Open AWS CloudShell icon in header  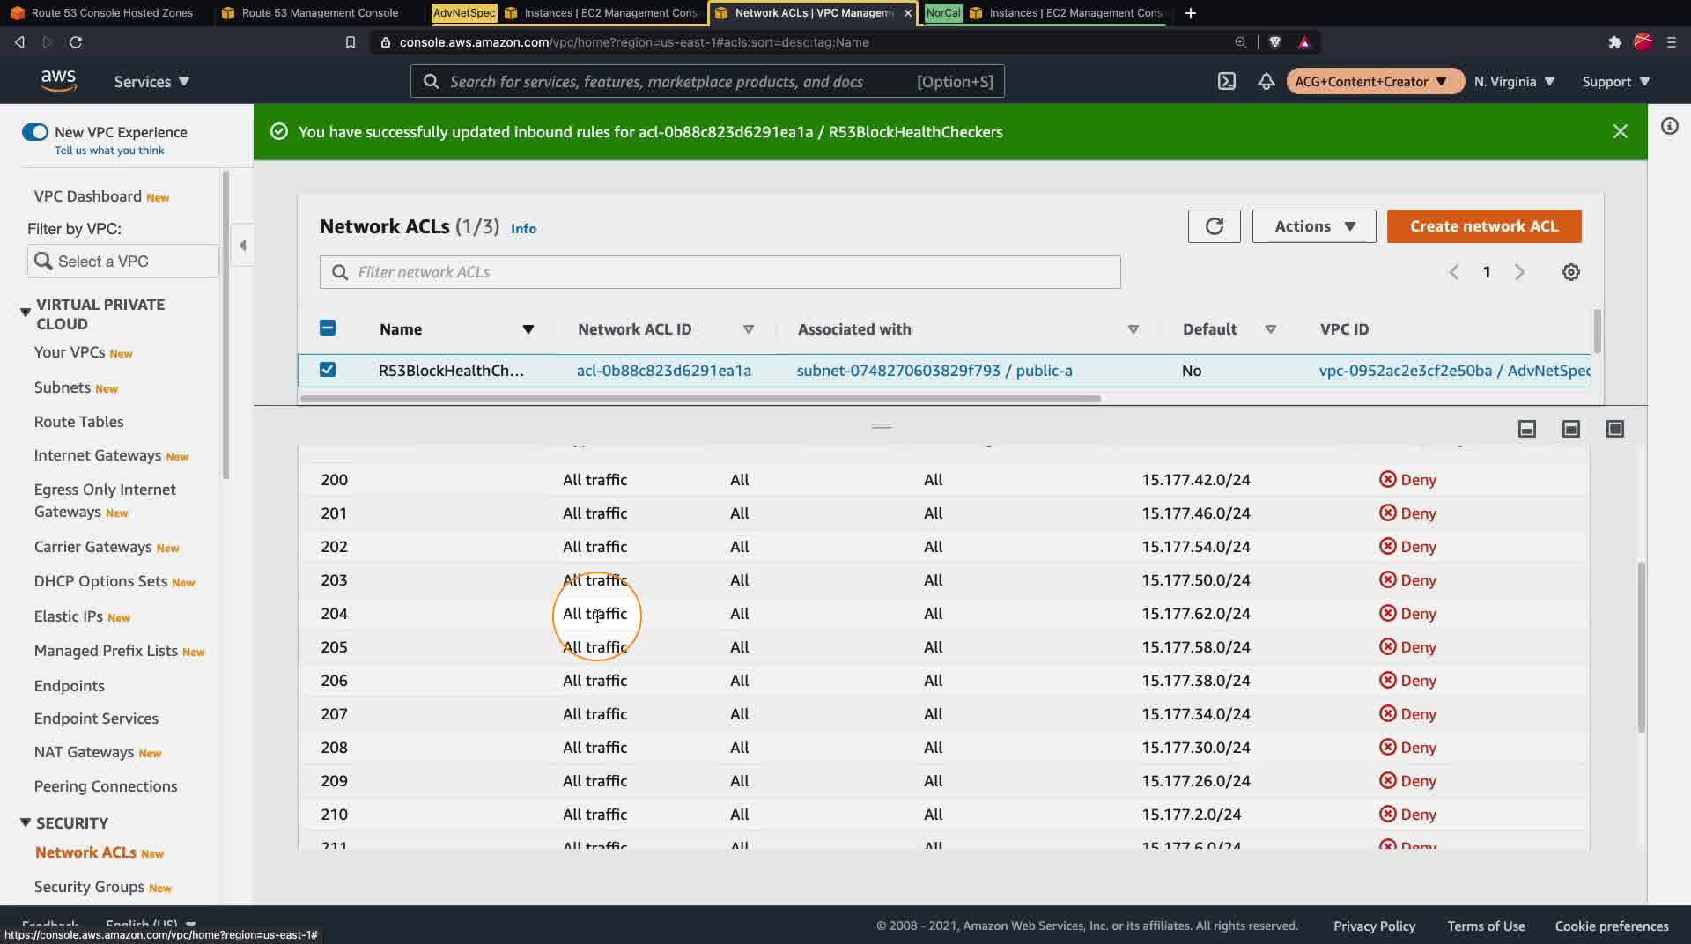[1226, 81]
